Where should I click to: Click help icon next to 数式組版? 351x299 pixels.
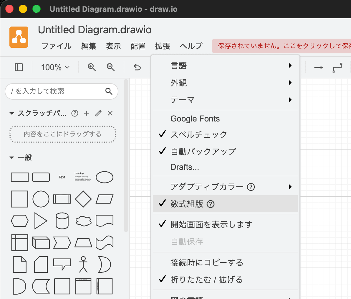(x=211, y=204)
